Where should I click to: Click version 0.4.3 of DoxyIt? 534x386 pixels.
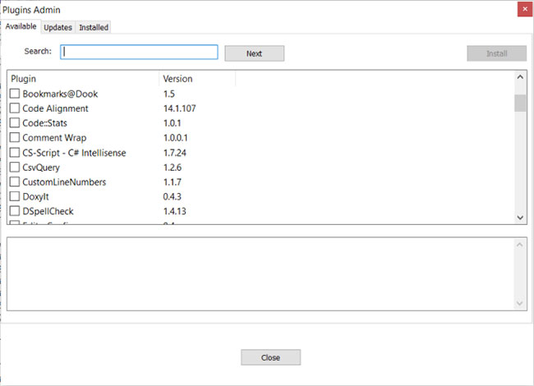[173, 197]
